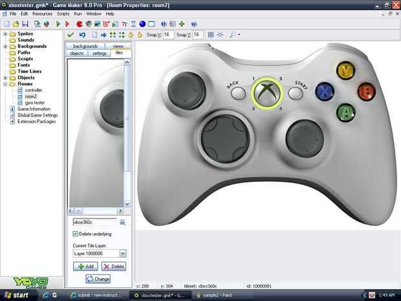Screen dimensions: 401x301
Task: Close room editor saving changes, green checkmark
Action: coord(70,34)
